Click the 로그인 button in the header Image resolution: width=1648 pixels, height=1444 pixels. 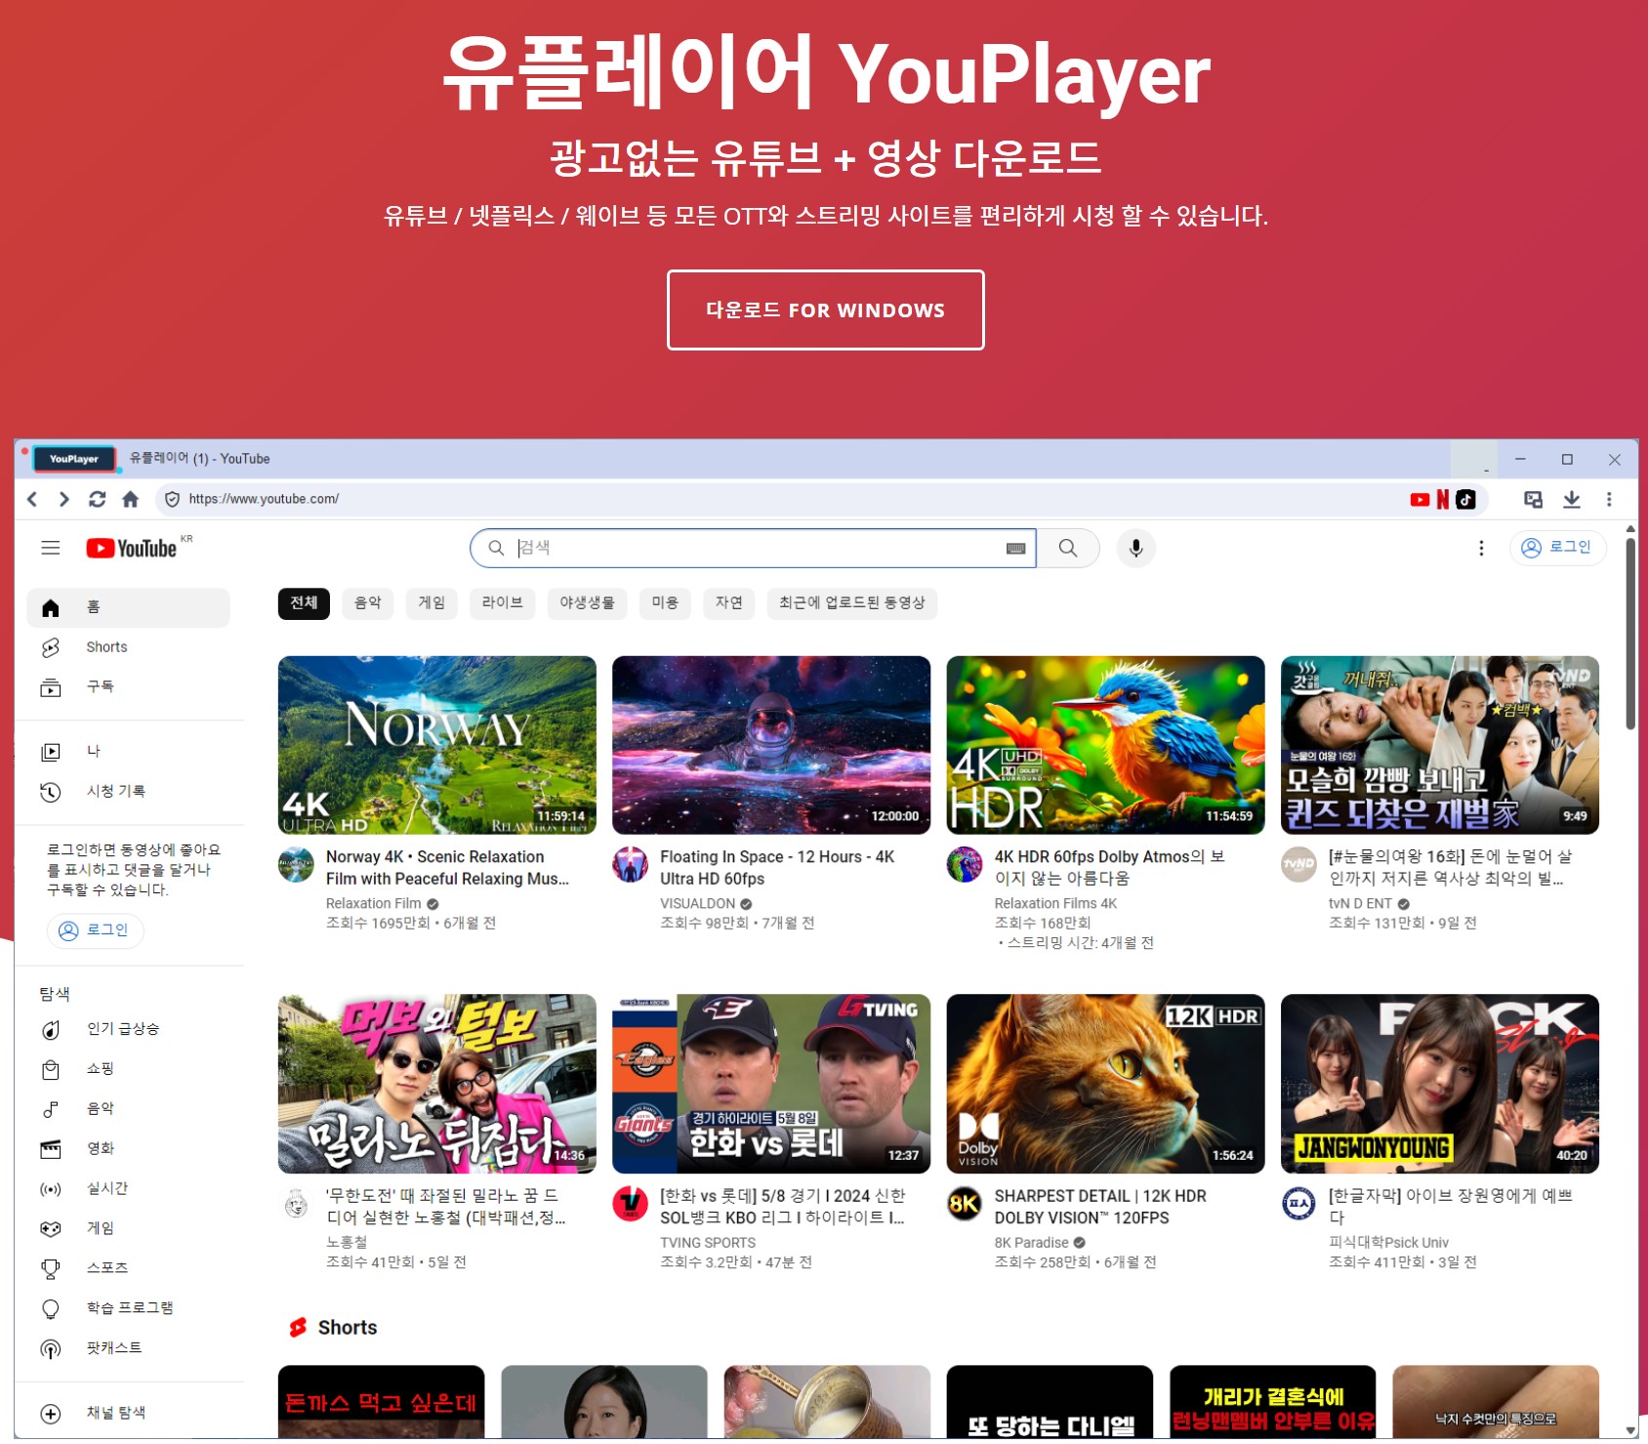pos(1557,547)
